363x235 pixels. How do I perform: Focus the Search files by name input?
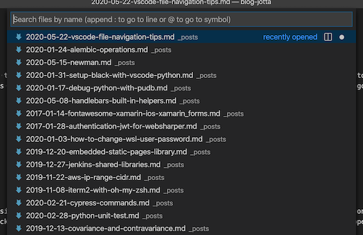pyautogui.click(x=181, y=19)
